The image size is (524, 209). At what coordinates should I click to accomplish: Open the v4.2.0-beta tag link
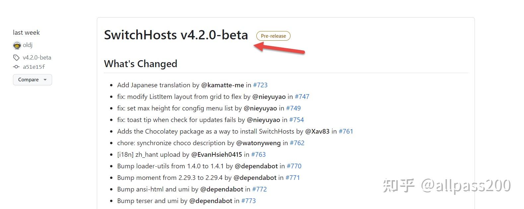[37, 58]
